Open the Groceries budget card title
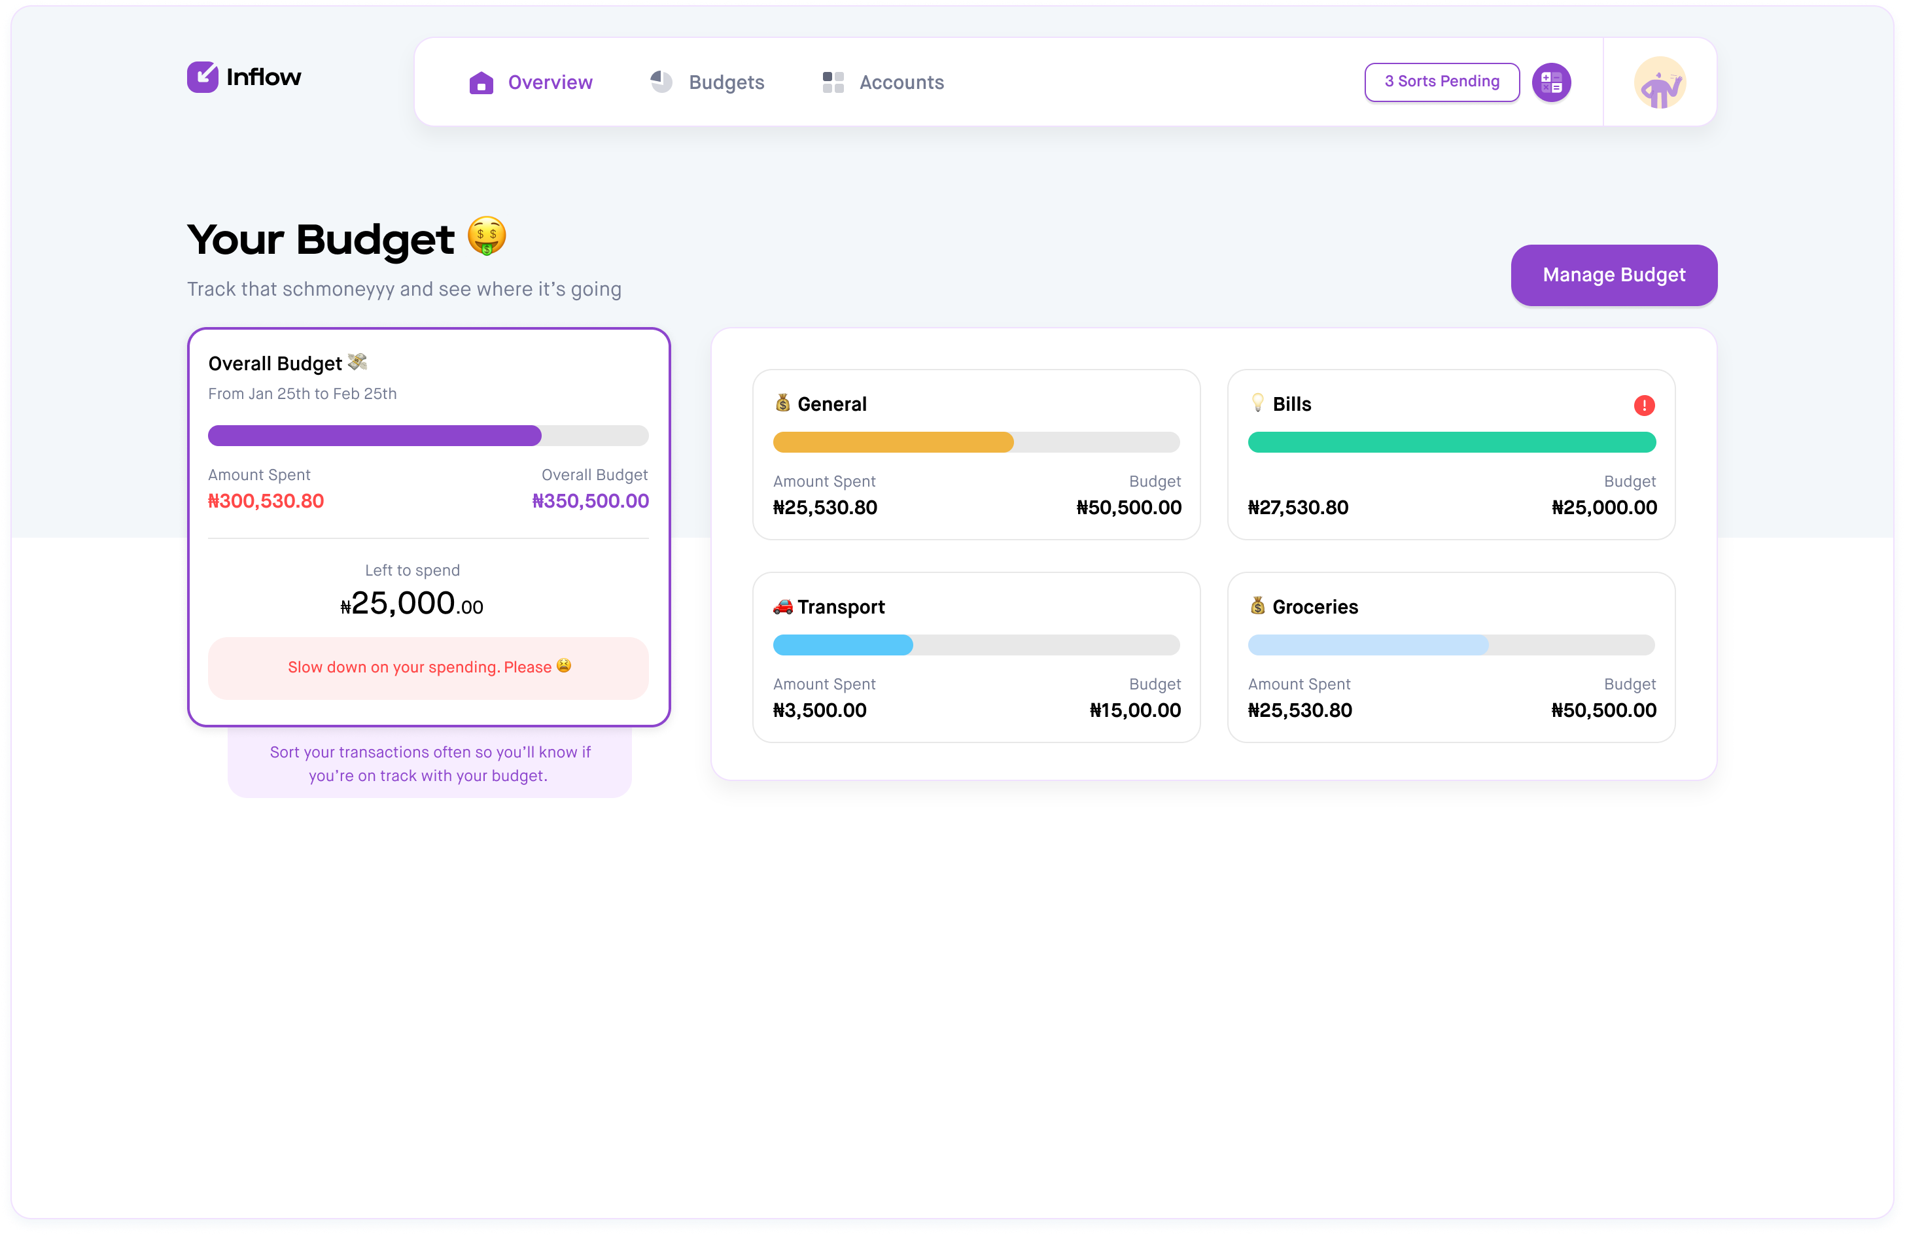The height and width of the screenshot is (1235, 1905). [x=1315, y=606]
